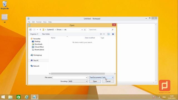
Task: Launch Internet Explorer from the taskbar
Action: tap(27, 97)
